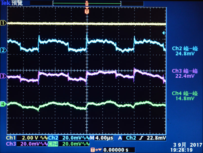203x153 pixels.
Task: Click the highlighted Ch4 label in readout
Action: tap(53, 144)
